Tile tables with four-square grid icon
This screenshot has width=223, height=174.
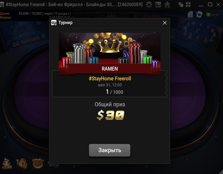[x=188, y=5]
